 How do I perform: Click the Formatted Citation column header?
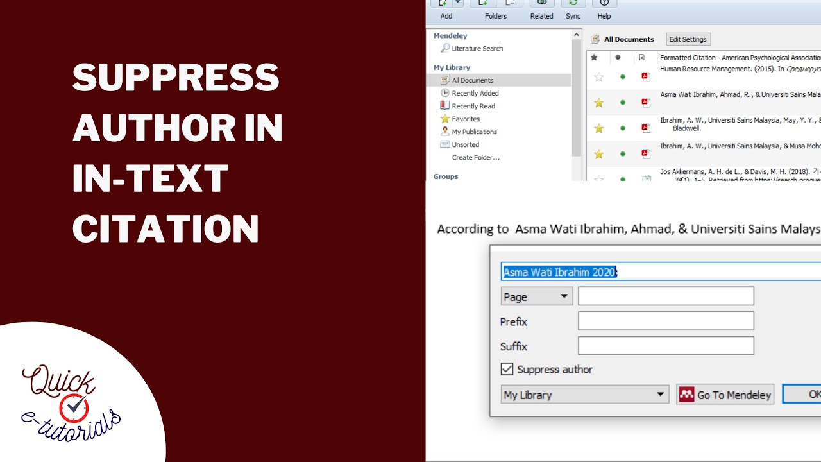(740, 58)
